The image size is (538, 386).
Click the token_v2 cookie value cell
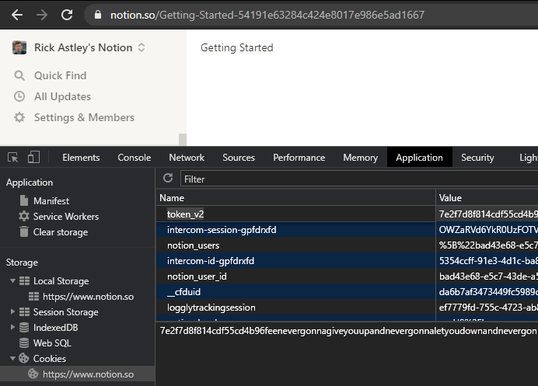click(x=487, y=214)
